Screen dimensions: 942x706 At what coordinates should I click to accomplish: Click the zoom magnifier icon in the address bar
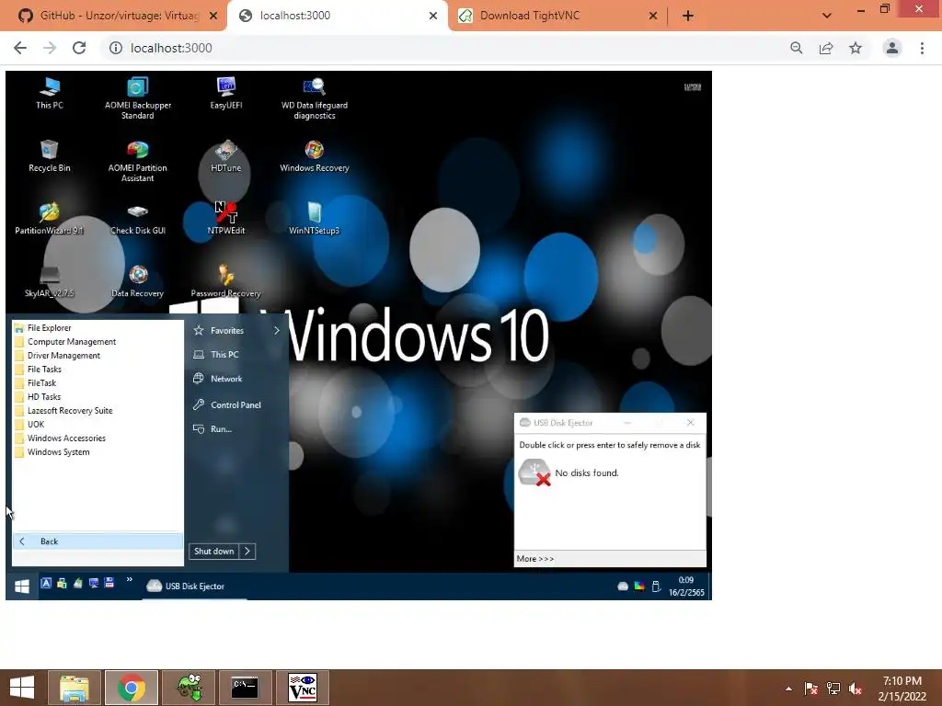click(797, 48)
